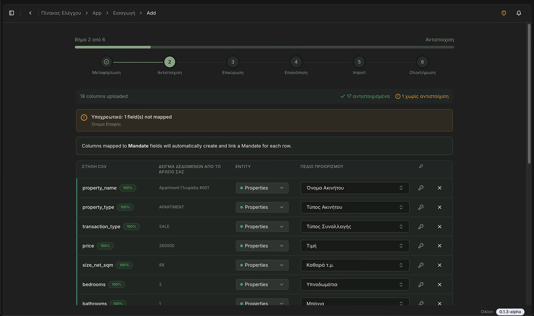
Task: Open Entity dropdown for transaction_type
Action: [262, 227]
